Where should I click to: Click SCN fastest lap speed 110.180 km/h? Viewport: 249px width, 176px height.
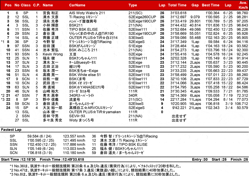[x=74, y=153]
